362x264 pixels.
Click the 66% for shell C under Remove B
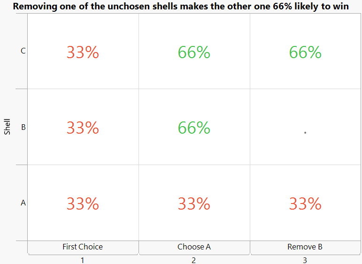305,52
